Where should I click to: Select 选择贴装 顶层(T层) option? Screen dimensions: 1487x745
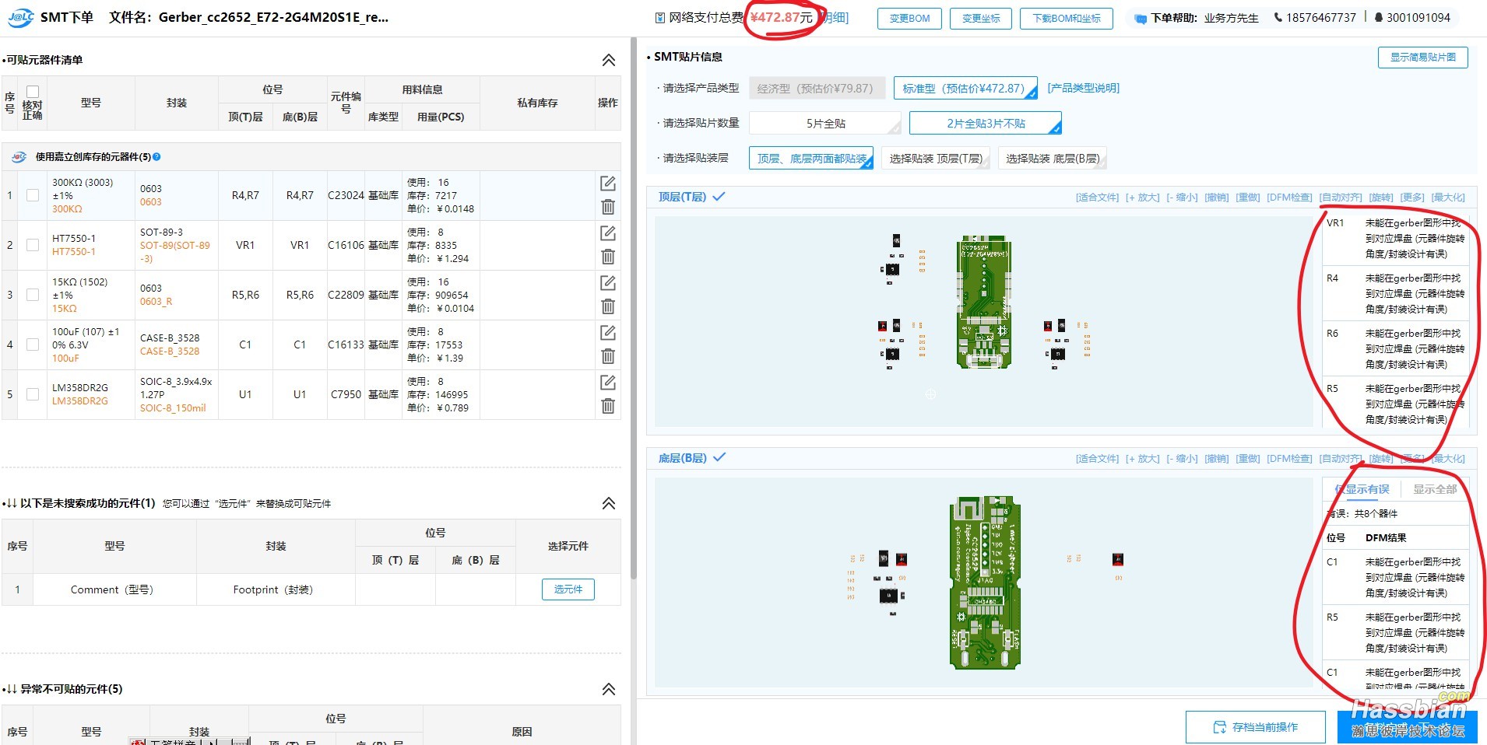click(936, 159)
